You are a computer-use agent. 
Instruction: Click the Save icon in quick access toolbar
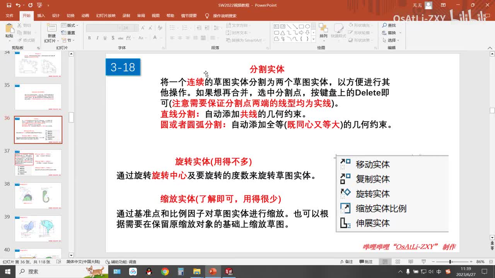(9, 5)
